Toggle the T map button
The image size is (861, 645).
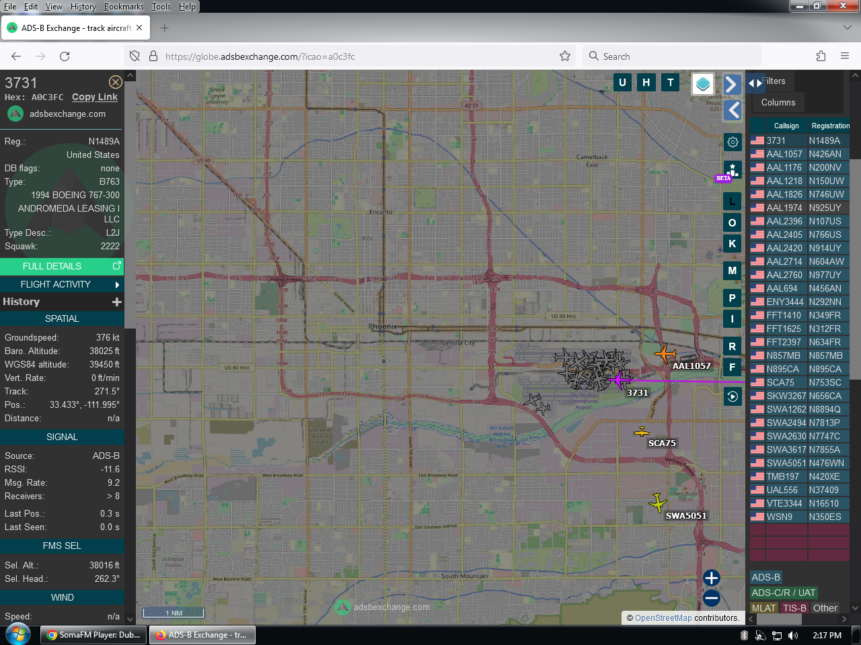click(671, 83)
